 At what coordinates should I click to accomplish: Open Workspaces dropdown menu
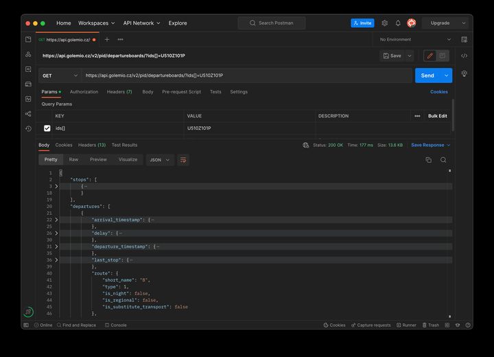coord(97,23)
